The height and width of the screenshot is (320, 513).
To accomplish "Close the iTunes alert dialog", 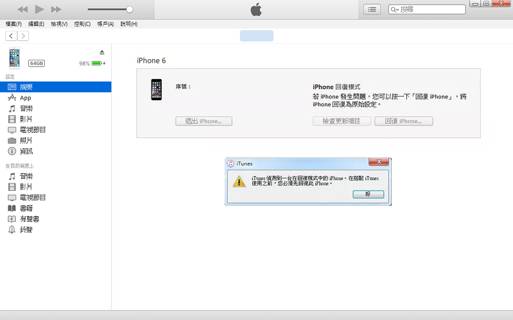I will coord(379,162).
